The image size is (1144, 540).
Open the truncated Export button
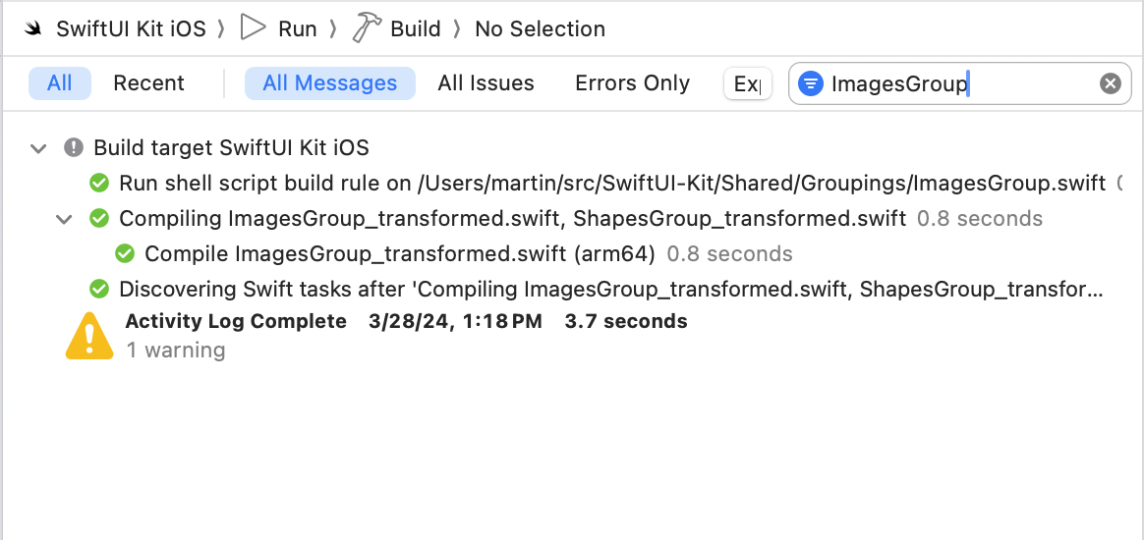pos(748,83)
